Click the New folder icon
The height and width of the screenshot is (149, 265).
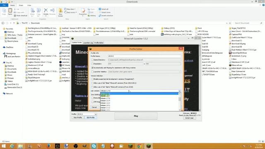tap(60, 12)
